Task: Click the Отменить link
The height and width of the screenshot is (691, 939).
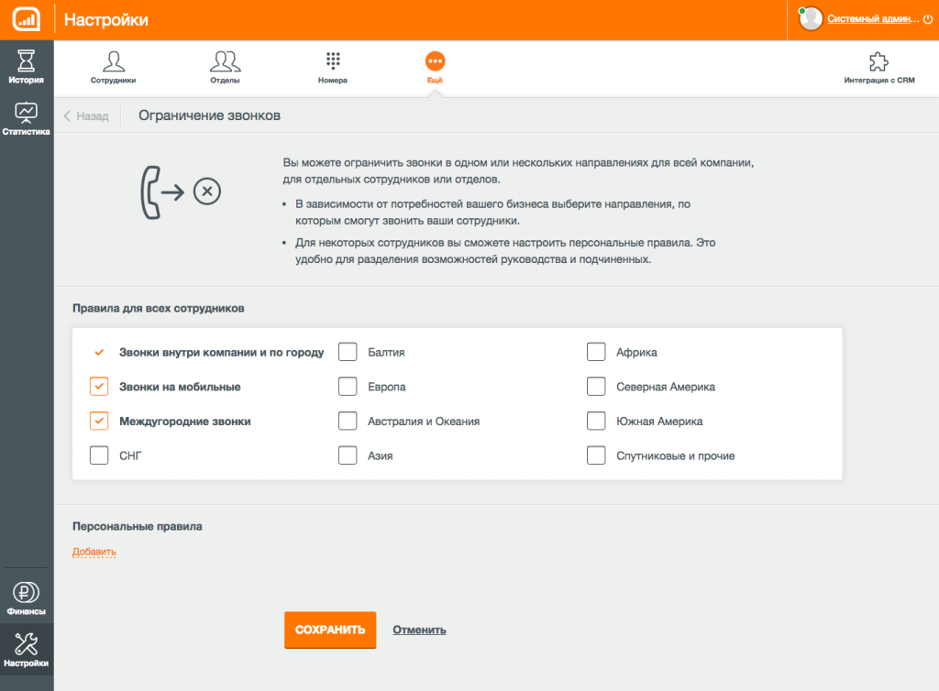Action: click(419, 630)
